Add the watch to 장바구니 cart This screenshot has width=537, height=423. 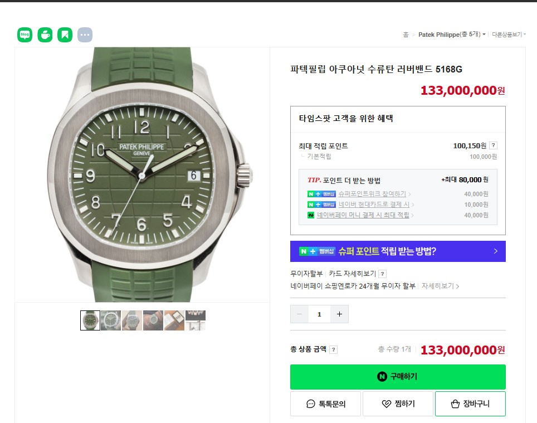point(470,404)
